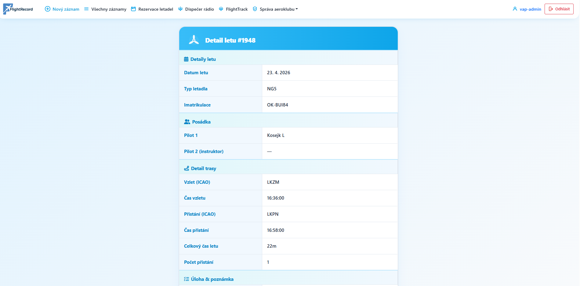
Task: Click the icon beside FlightTrack
Action: tap(221, 9)
